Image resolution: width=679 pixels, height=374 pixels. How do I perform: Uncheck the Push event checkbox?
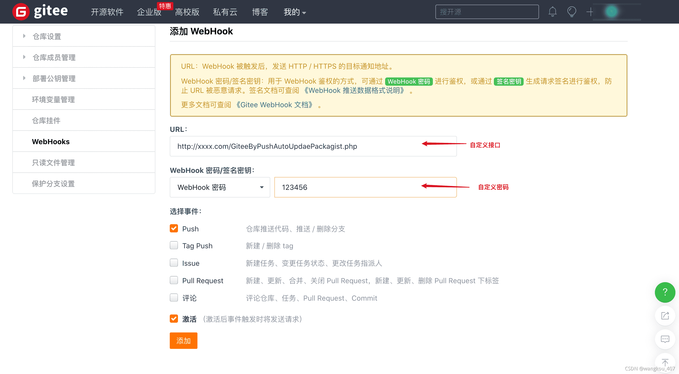pos(174,228)
